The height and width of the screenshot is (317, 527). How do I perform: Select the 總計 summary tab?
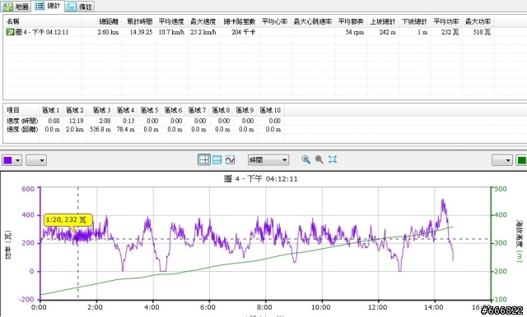tap(48, 6)
